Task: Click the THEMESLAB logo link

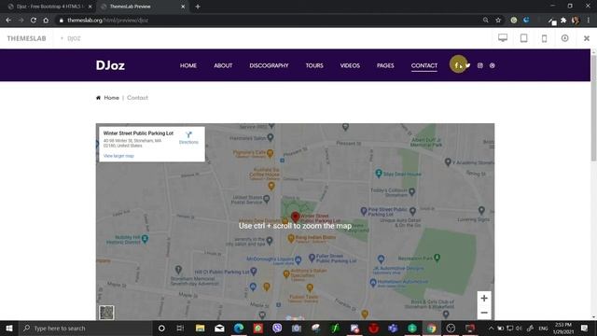Action: tap(26, 38)
